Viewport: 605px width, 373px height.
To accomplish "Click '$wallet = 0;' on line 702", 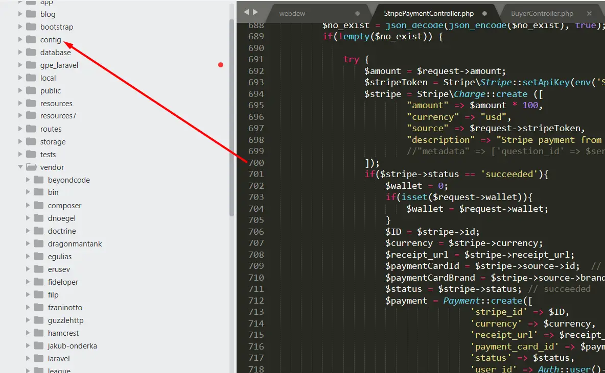I will point(417,186).
